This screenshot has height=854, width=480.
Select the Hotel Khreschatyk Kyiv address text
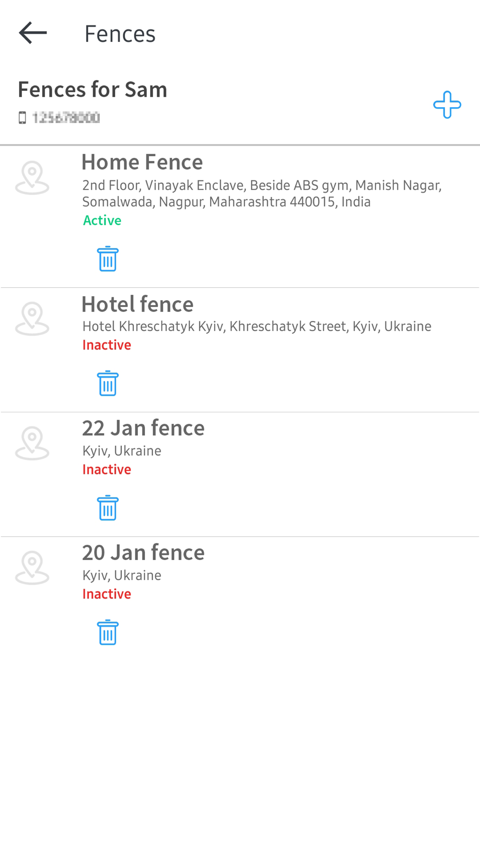(x=257, y=327)
